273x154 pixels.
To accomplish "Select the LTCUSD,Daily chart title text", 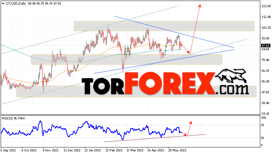I will click(x=16, y=4).
